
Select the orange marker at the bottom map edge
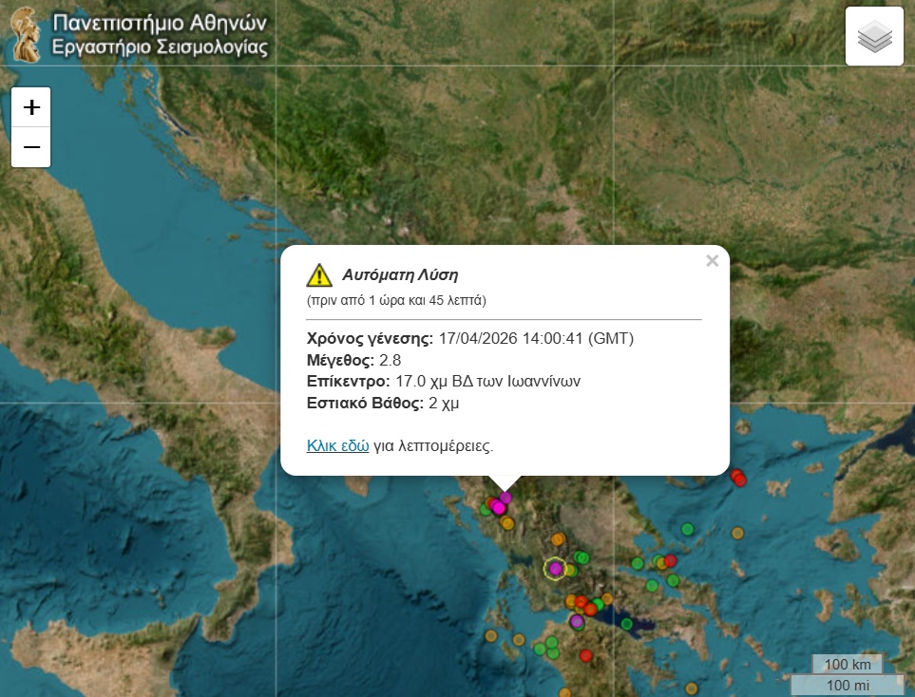[691, 689]
